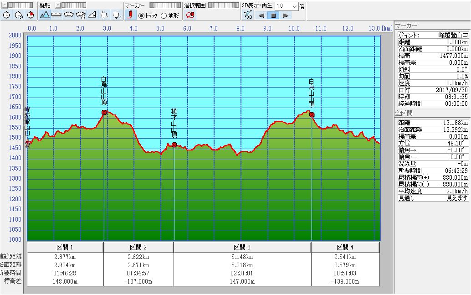Adjust the slider above the clock icons

point(20,5)
